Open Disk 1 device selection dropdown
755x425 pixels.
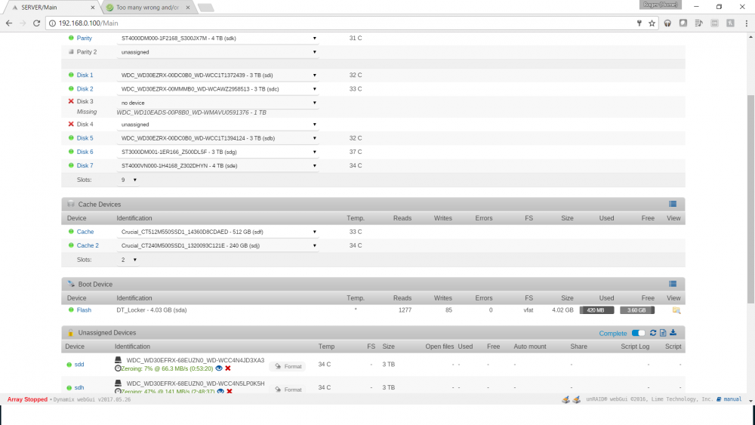click(218, 75)
